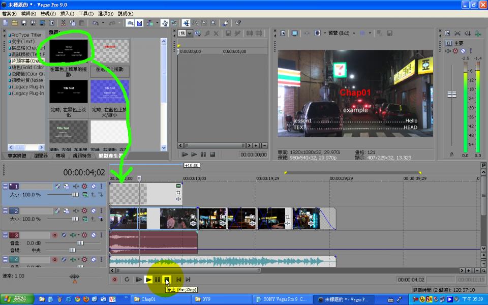Click the Cut scissors icon in toolbar
Image resolution: width=488 pixels, height=305 pixels.
[x=64, y=23]
